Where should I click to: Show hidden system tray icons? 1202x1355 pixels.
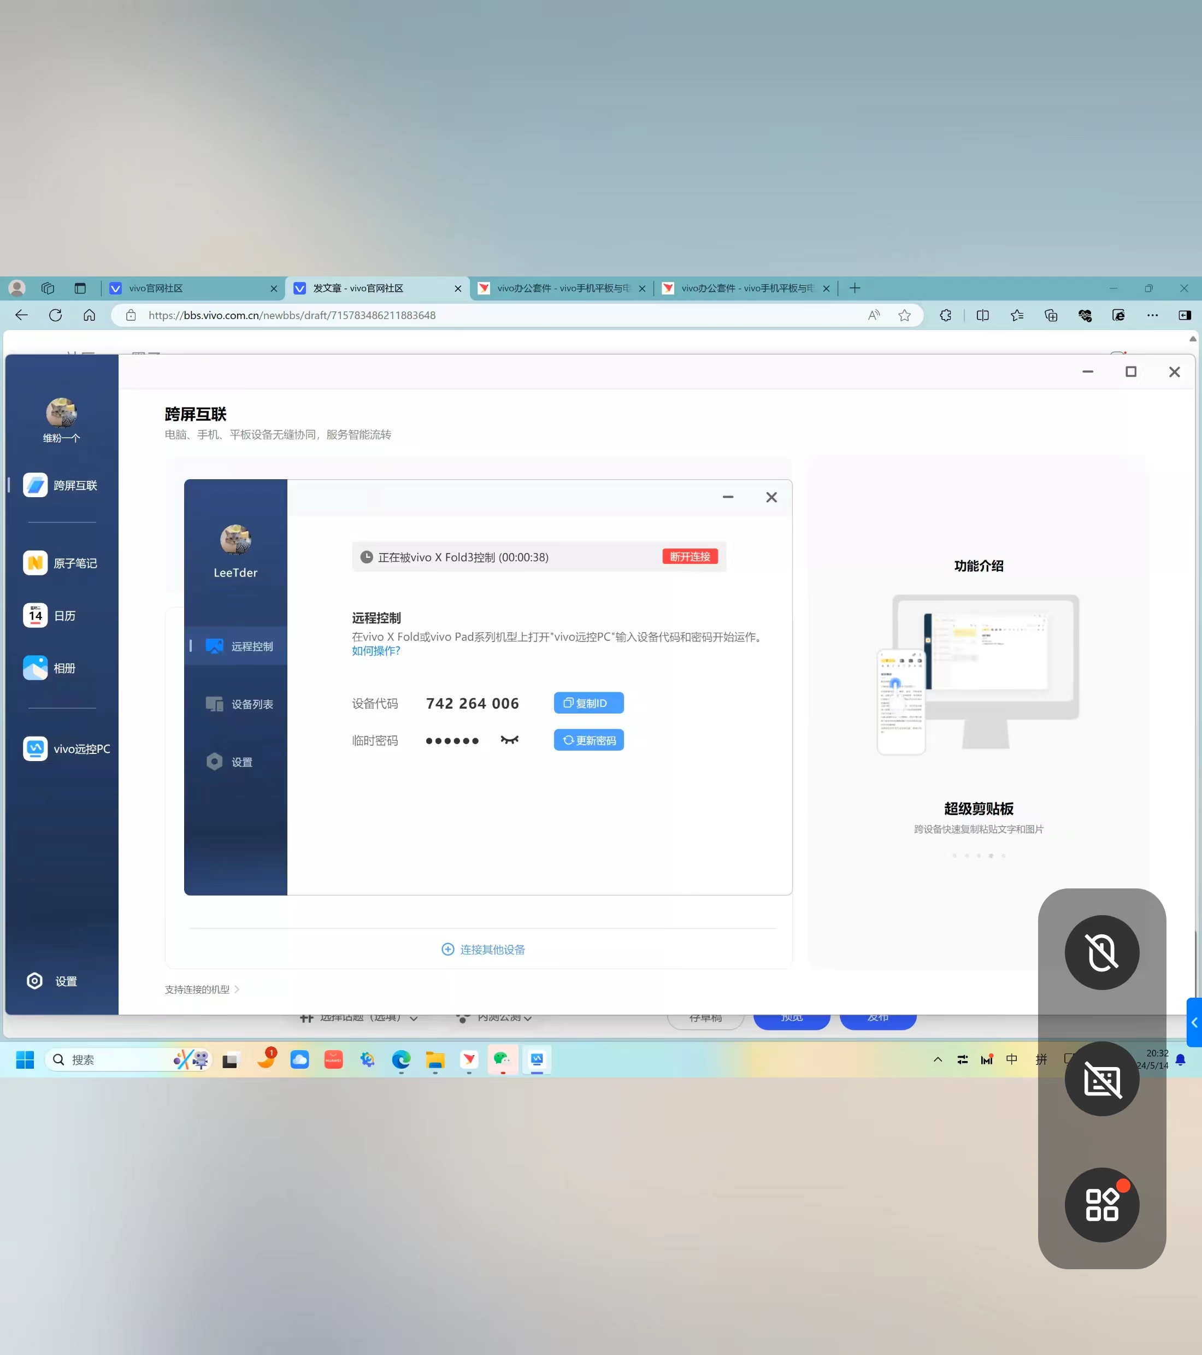[938, 1059]
